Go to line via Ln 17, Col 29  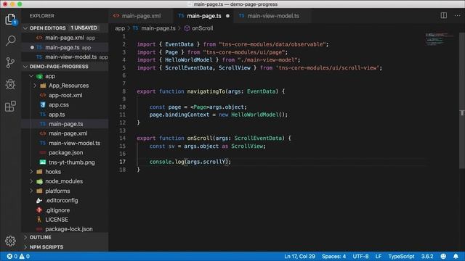[299, 256]
